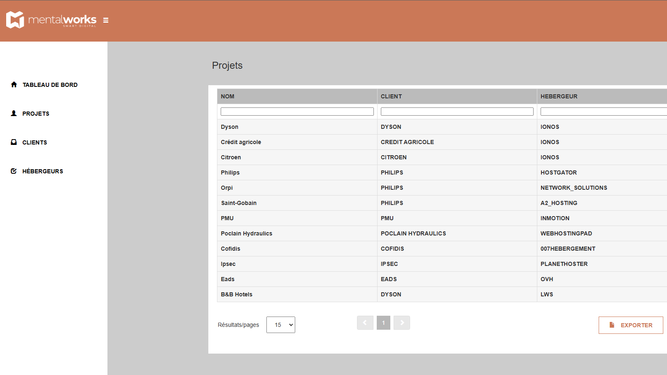
Task: Click the file icon in the Exporter button
Action: (612, 325)
